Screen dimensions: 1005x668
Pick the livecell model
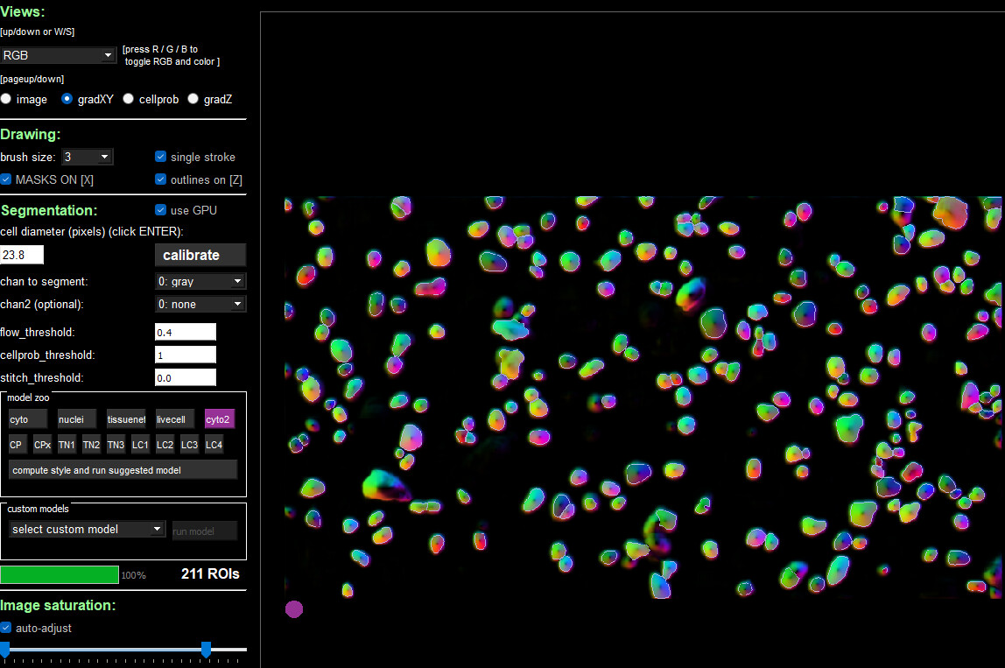(x=175, y=419)
